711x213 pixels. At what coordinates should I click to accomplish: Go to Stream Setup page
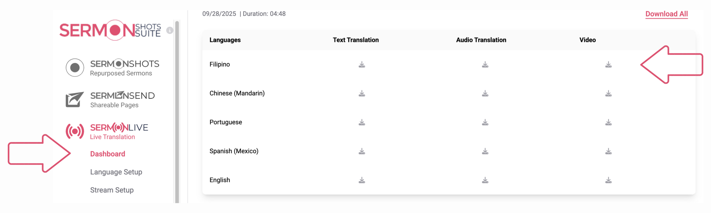(x=112, y=190)
